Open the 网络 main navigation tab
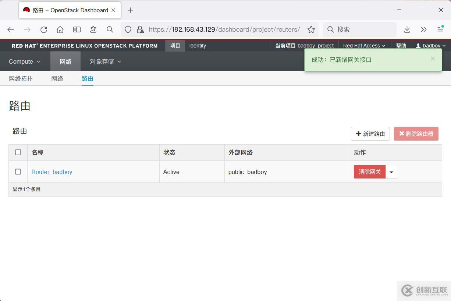This screenshot has height=301, width=451. [x=65, y=61]
